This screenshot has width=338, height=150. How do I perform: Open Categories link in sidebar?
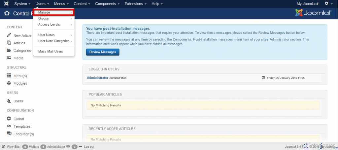tap(22, 51)
